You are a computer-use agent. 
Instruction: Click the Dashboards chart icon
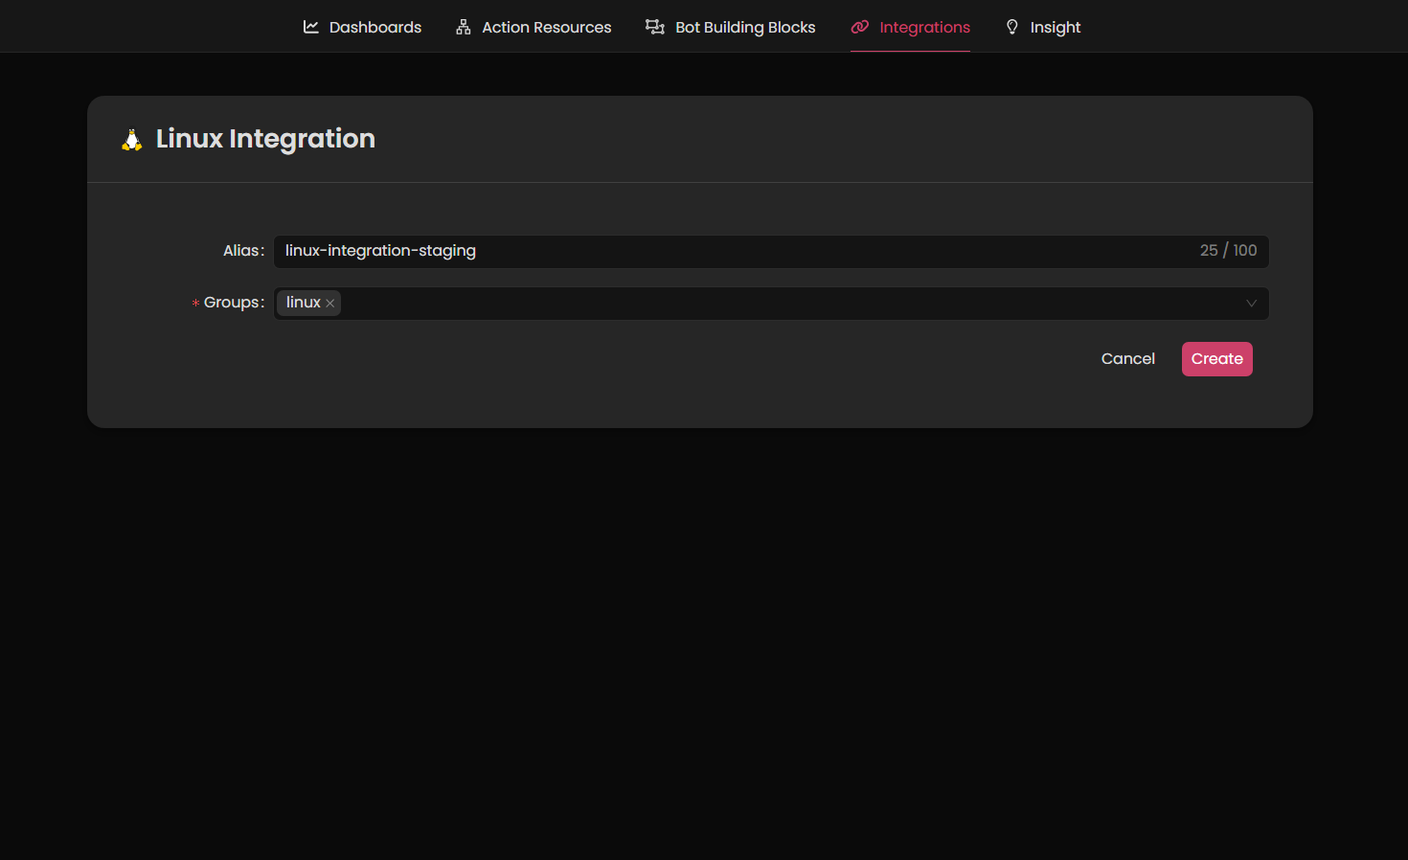point(310,27)
